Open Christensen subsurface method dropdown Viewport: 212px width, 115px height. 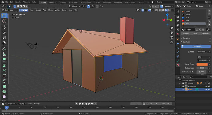point(204,61)
